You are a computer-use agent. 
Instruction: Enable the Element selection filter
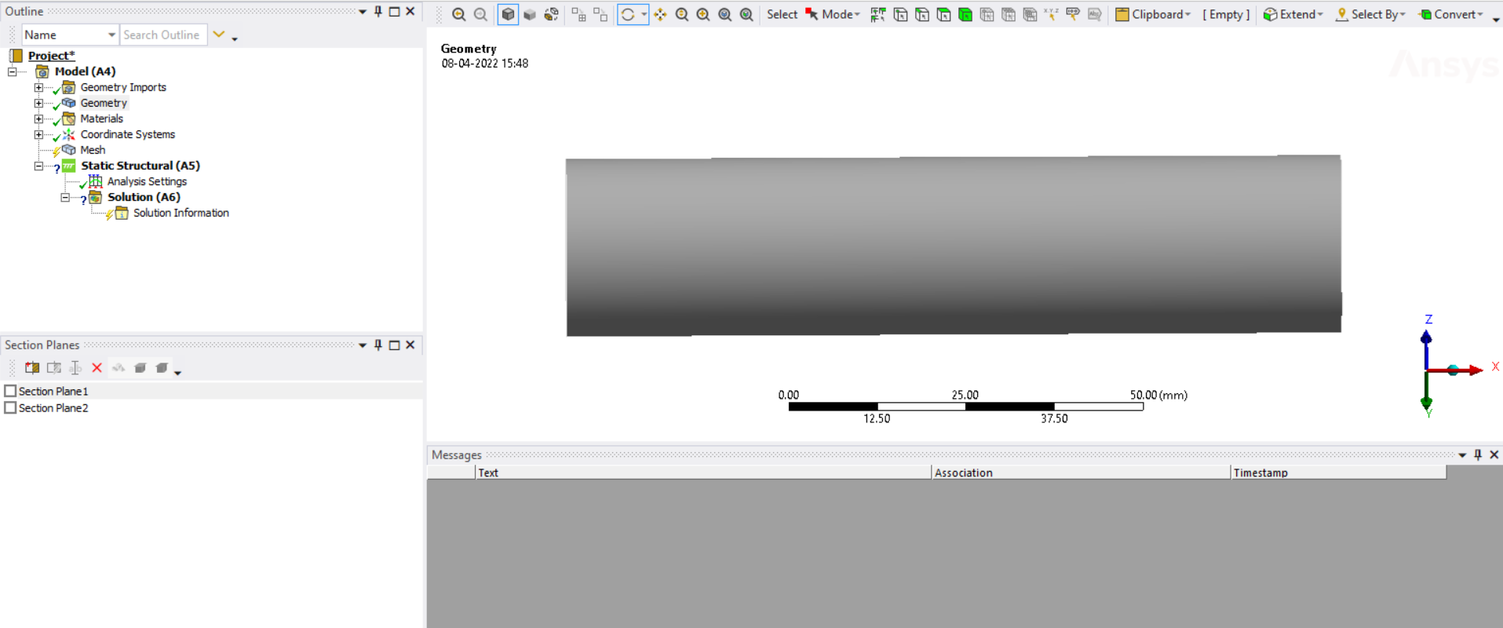1030,14
